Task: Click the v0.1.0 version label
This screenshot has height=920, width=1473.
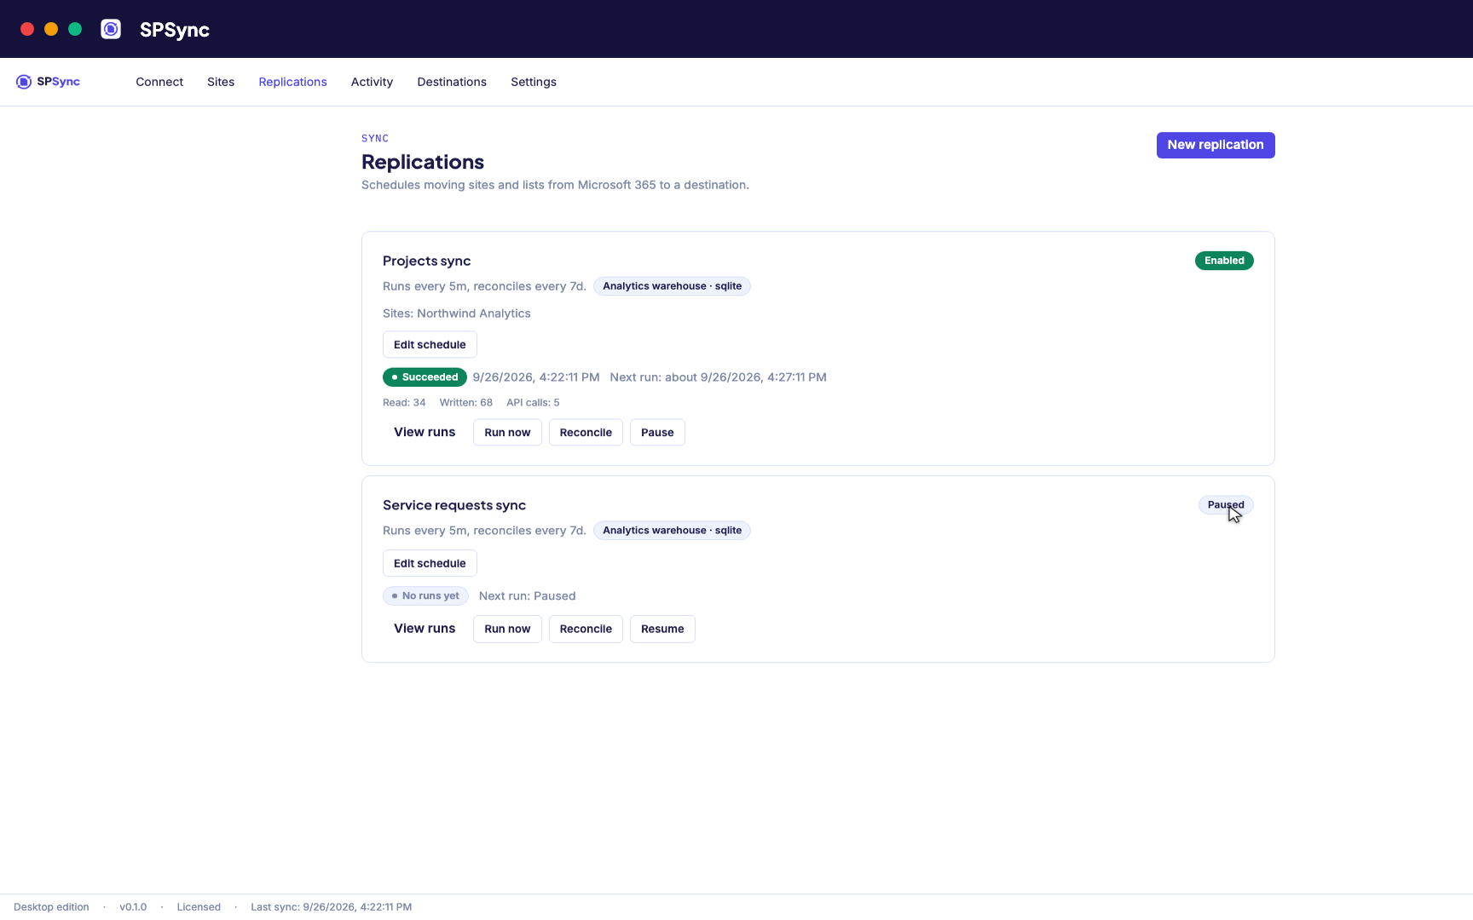Action: tap(133, 907)
